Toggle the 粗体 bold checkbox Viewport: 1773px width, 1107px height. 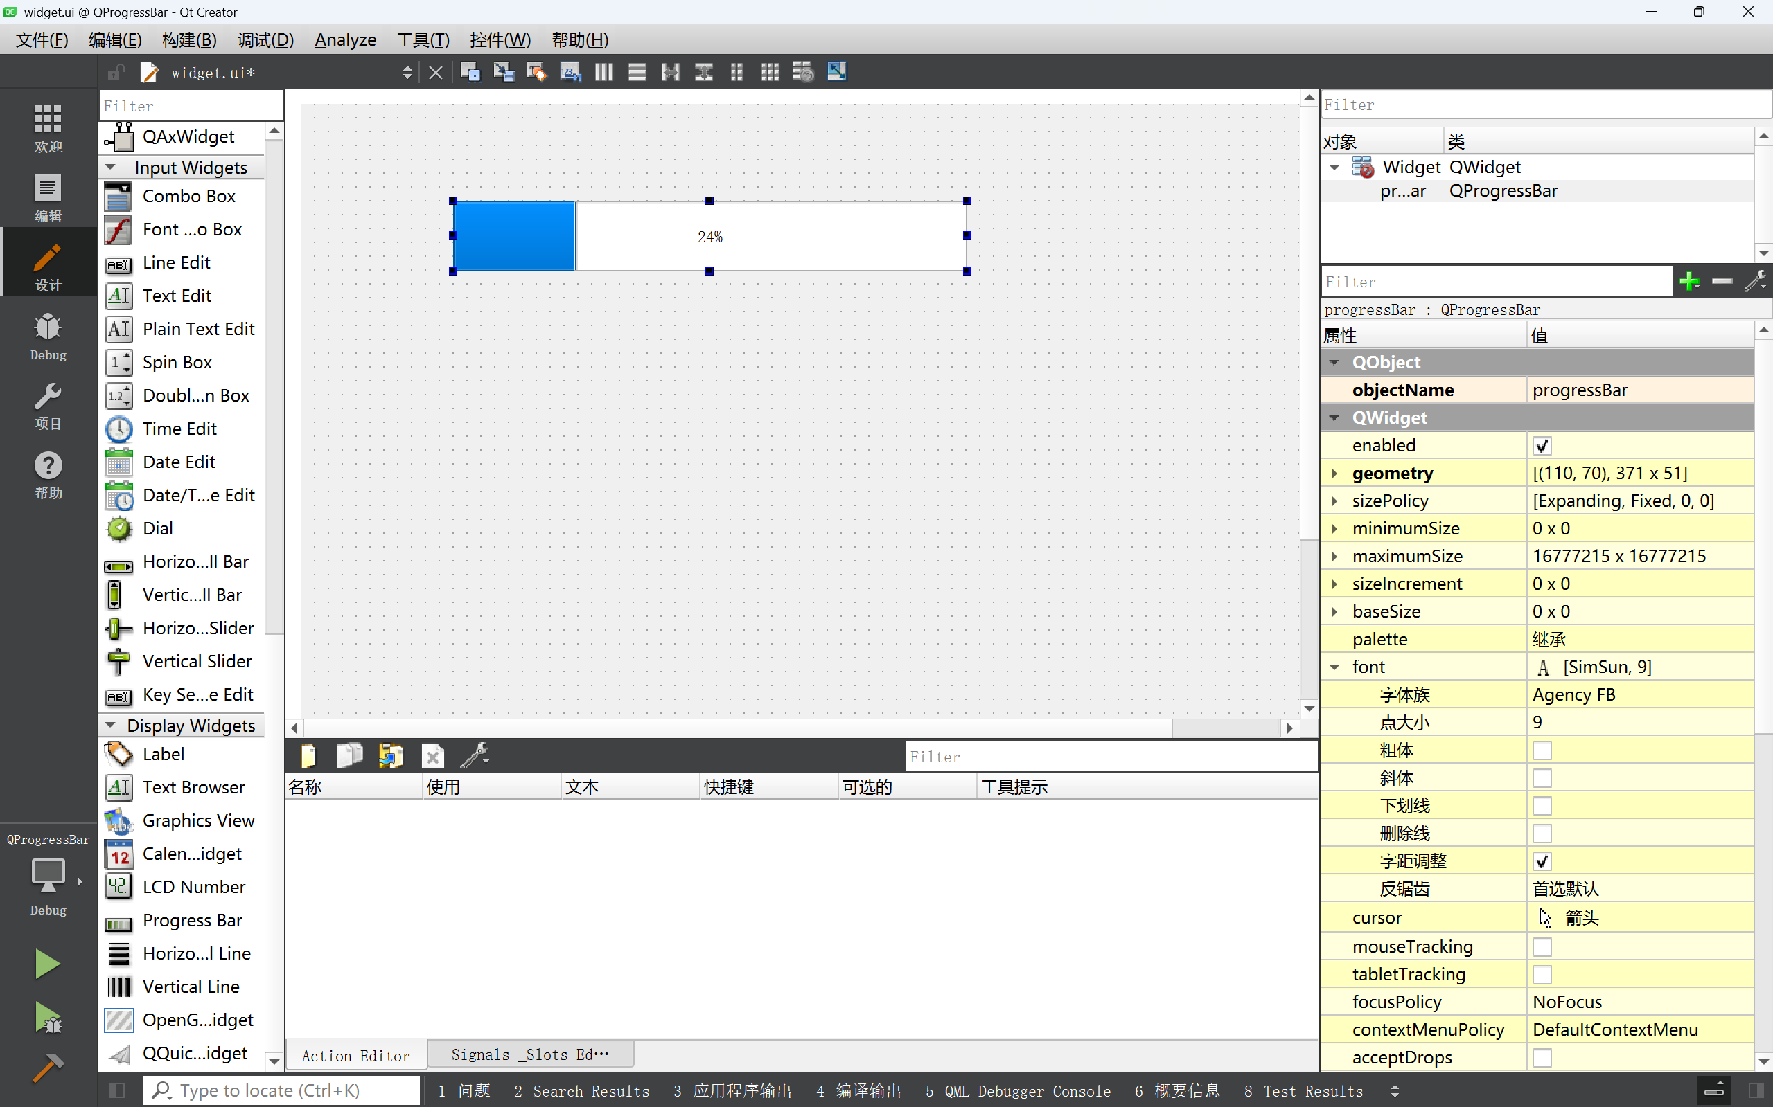point(1542,750)
